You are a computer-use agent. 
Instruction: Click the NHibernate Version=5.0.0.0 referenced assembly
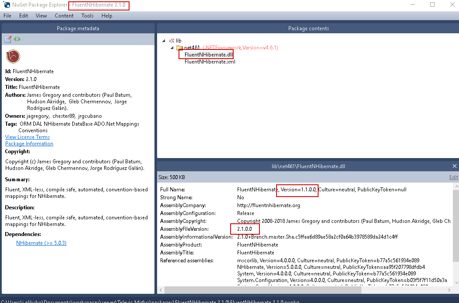(x=331, y=267)
